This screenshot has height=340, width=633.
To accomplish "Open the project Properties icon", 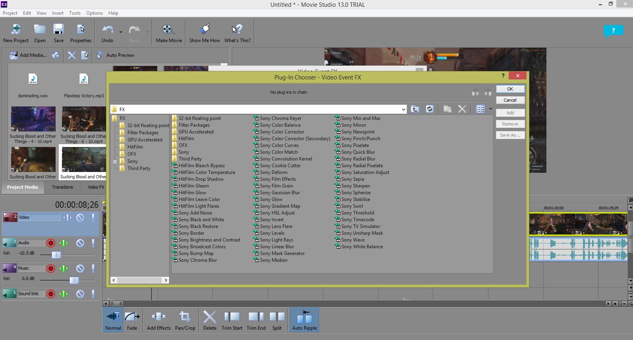I will click(x=81, y=29).
